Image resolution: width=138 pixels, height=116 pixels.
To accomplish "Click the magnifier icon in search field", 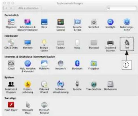I will point(109,8).
